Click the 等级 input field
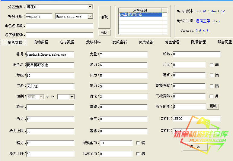This screenshot has width=233, height=161. (50, 76)
